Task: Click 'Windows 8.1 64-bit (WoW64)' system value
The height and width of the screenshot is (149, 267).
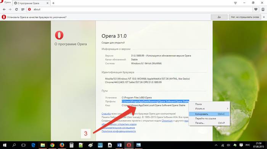Action: point(146,63)
